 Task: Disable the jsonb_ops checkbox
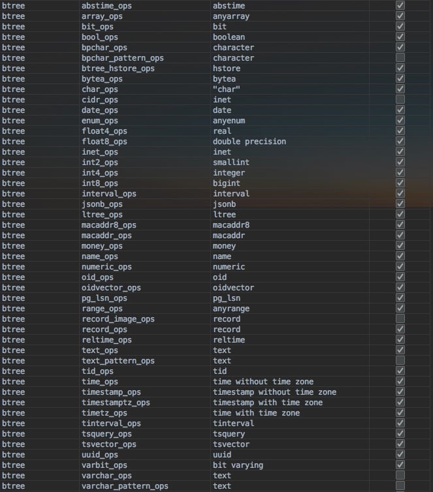coord(400,204)
